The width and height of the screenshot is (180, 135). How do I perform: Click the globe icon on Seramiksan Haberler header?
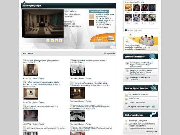tap(152, 56)
